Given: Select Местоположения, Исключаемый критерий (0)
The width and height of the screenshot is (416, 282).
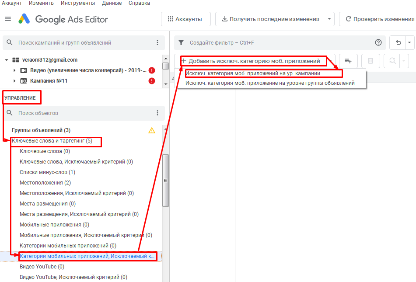Looking at the screenshot, I should click(x=77, y=193).
